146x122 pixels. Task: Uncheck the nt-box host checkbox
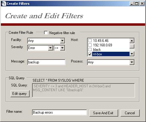[x=90, y=54]
